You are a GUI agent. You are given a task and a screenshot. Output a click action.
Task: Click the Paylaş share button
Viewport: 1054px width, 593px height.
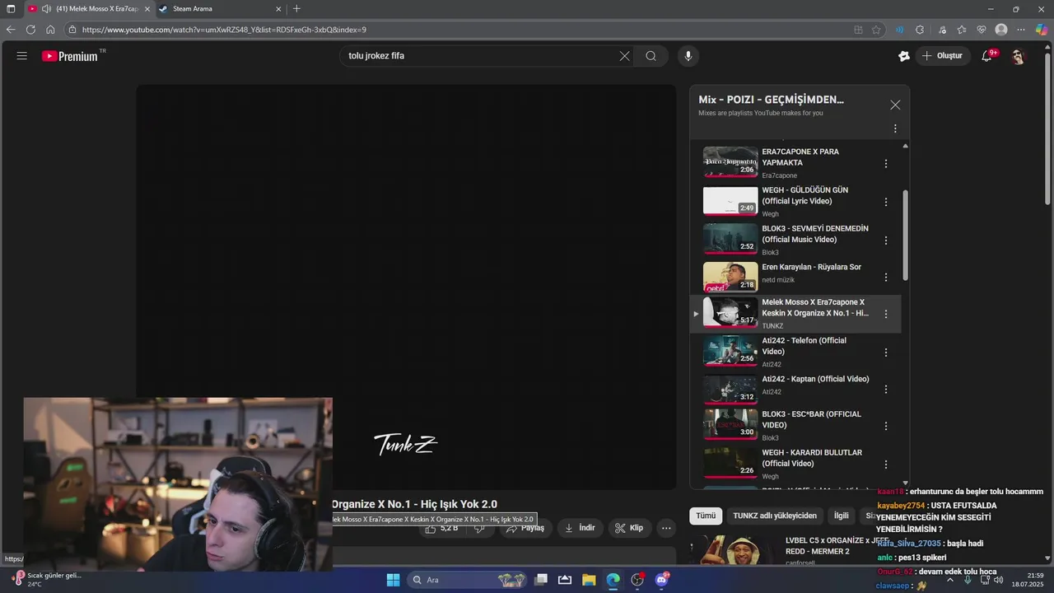(525, 528)
